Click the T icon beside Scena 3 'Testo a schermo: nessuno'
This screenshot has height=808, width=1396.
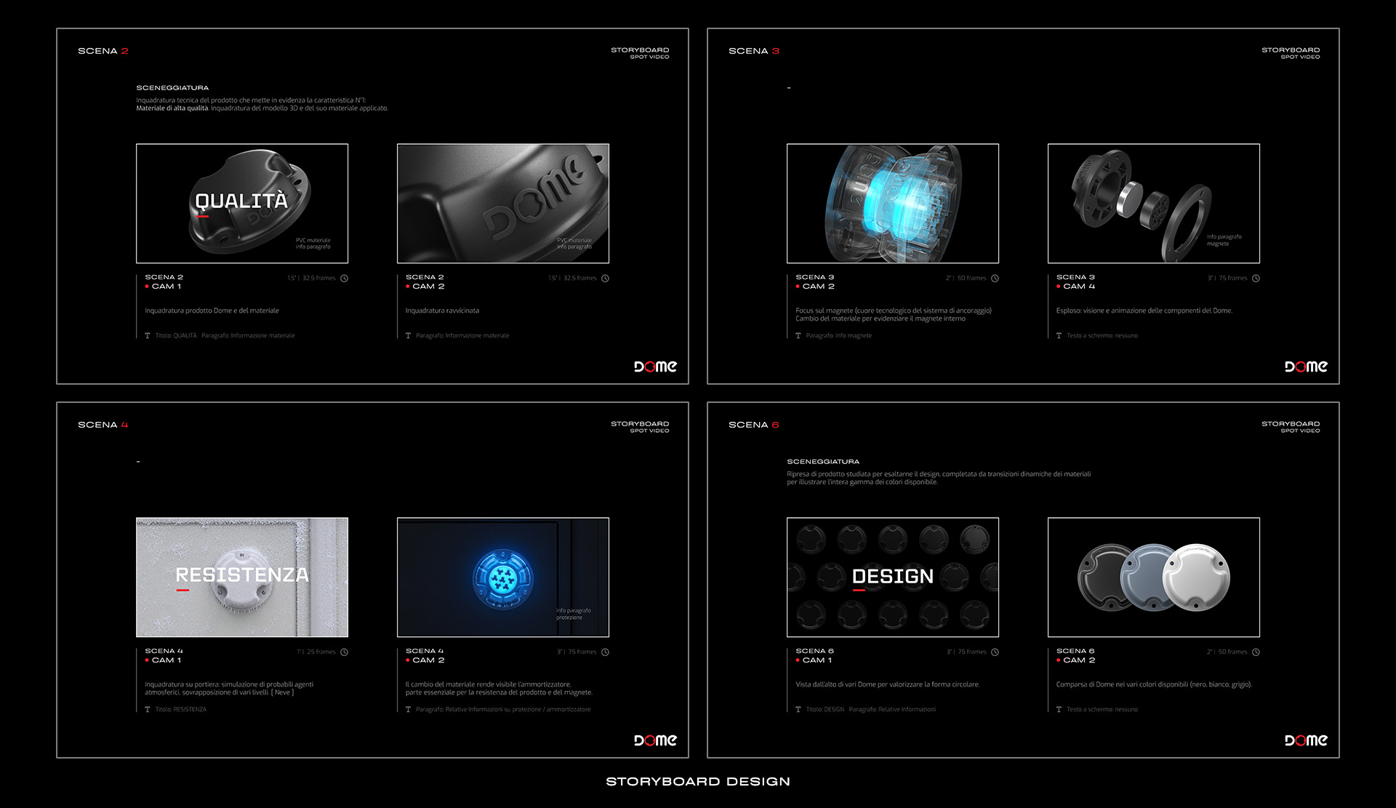[1059, 335]
